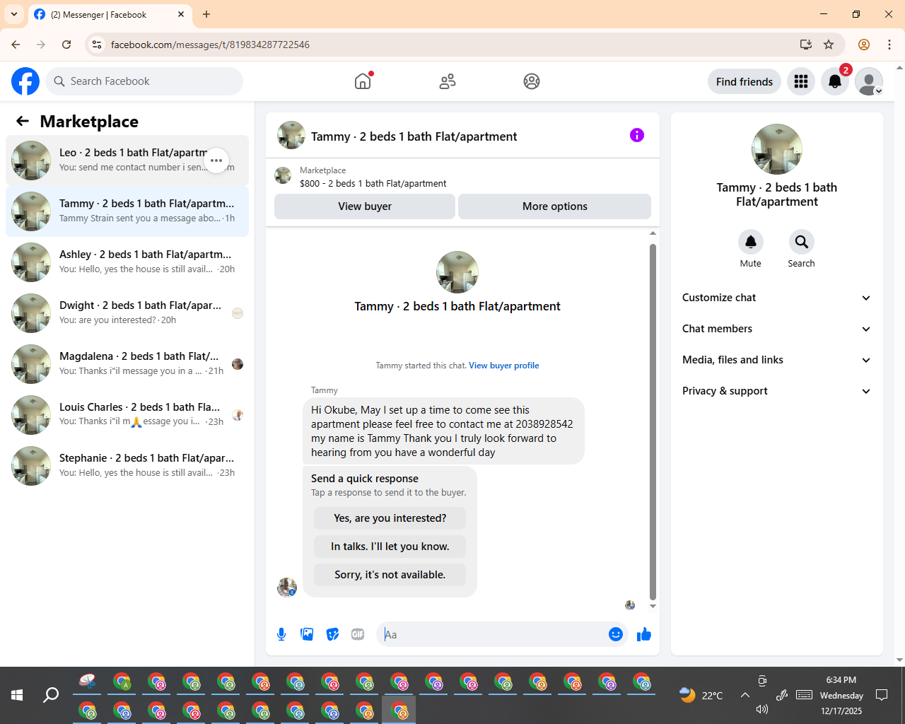905x724 pixels.
Task: Open the nine-dot Menu grid
Action: (801, 81)
